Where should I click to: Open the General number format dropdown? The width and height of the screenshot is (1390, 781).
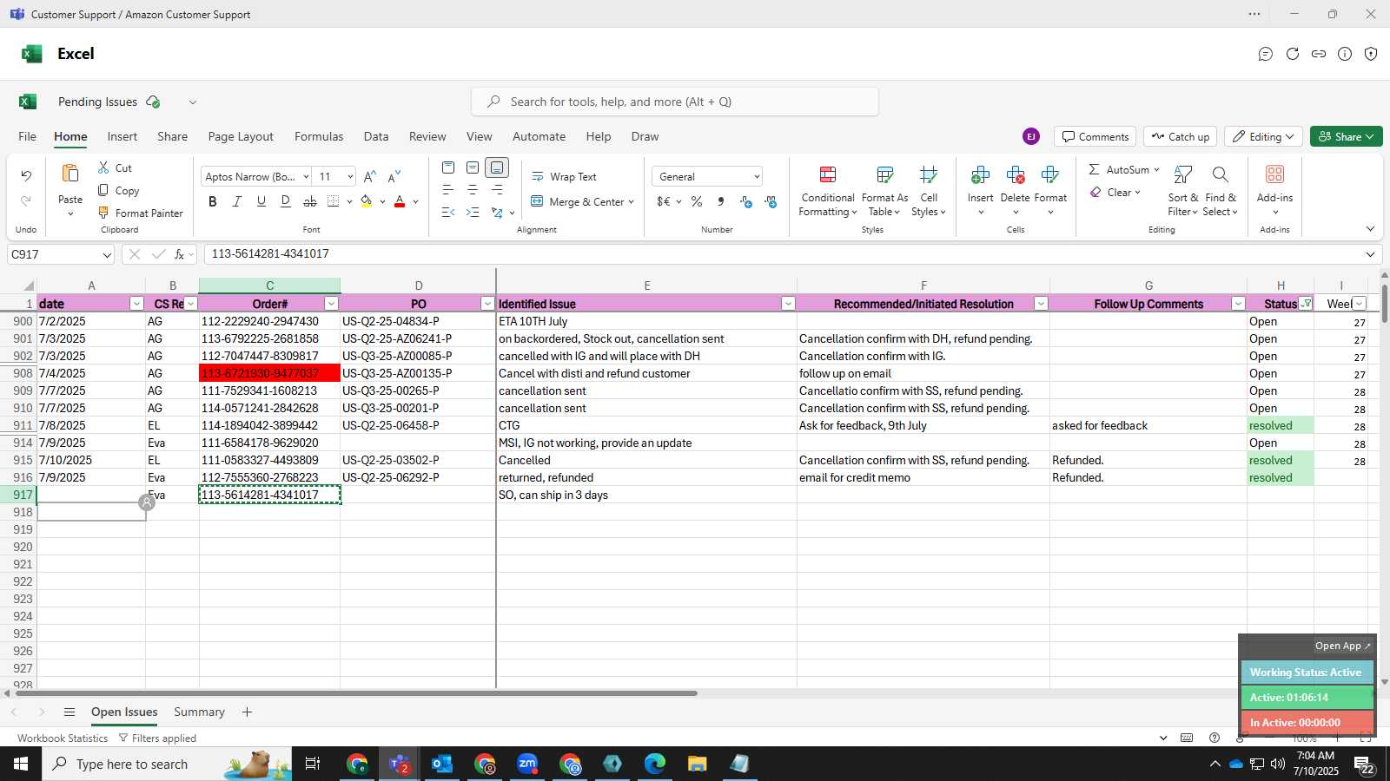(x=757, y=176)
